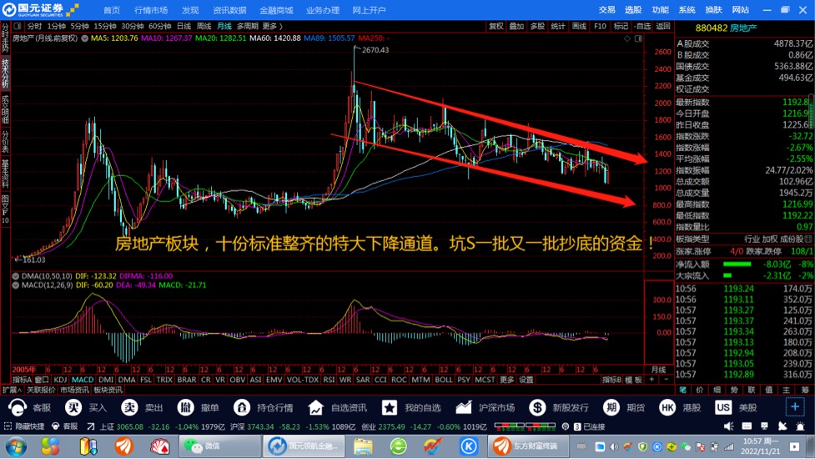The width and height of the screenshot is (815, 459).
Task: Expand the 更多 indicators list
Action: (x=507, y=380)
